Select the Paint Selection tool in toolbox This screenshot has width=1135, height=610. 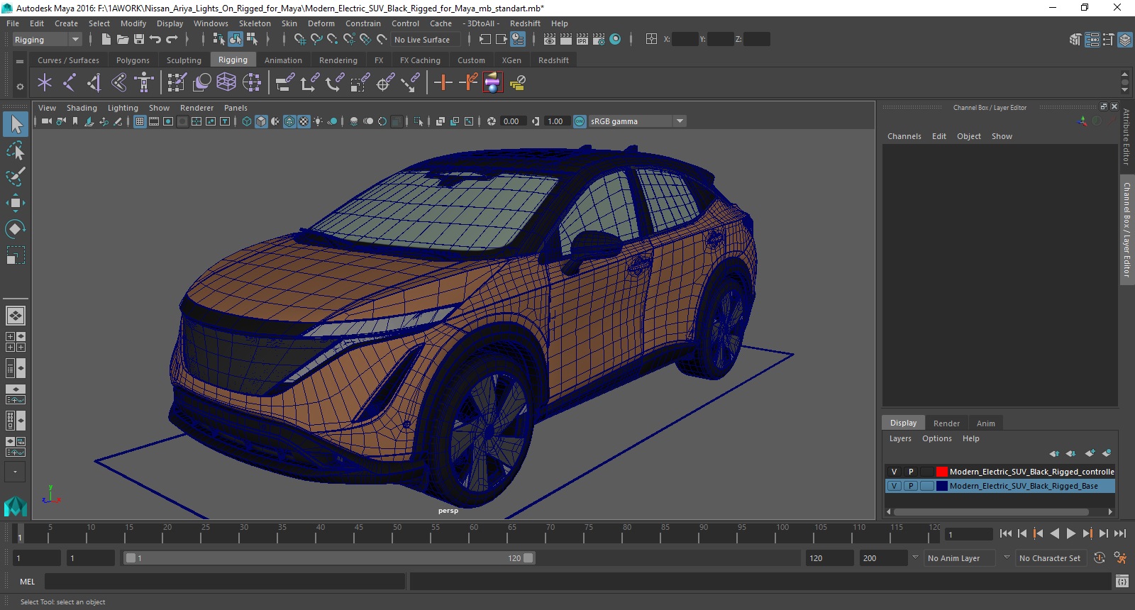pyautogui.click(x=15, y=177)
